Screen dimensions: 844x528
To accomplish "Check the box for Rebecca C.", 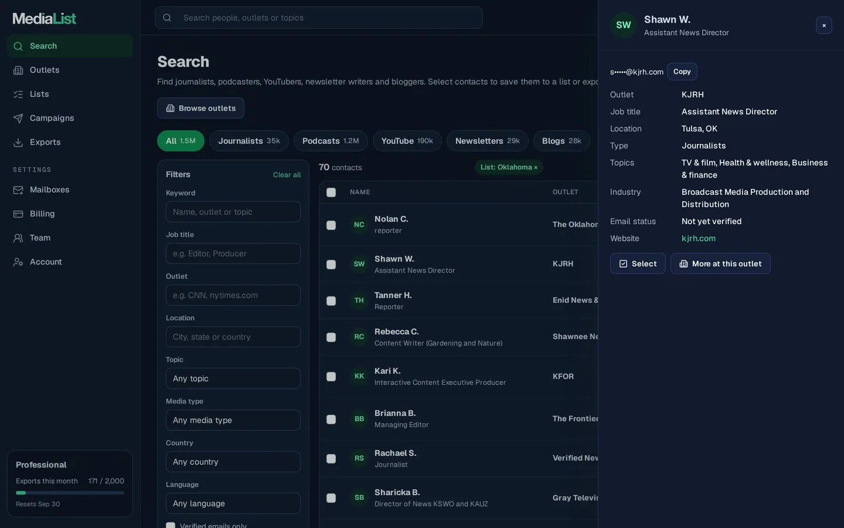I will (331, 337).
